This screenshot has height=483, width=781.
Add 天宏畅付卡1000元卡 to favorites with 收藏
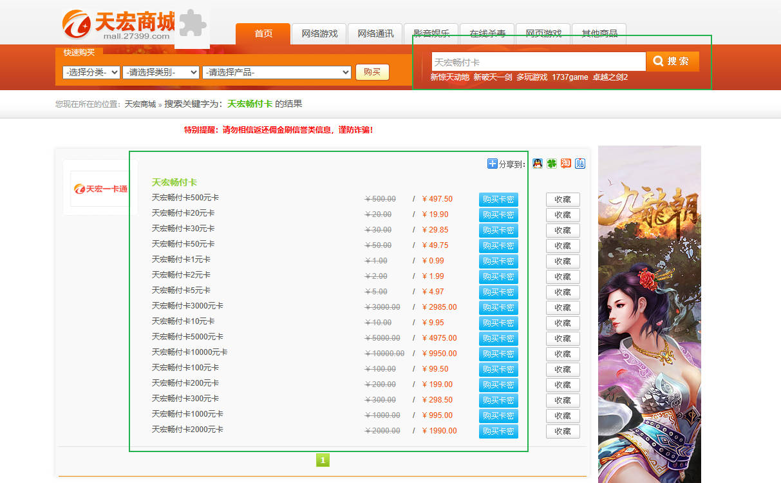click(563, 416)
